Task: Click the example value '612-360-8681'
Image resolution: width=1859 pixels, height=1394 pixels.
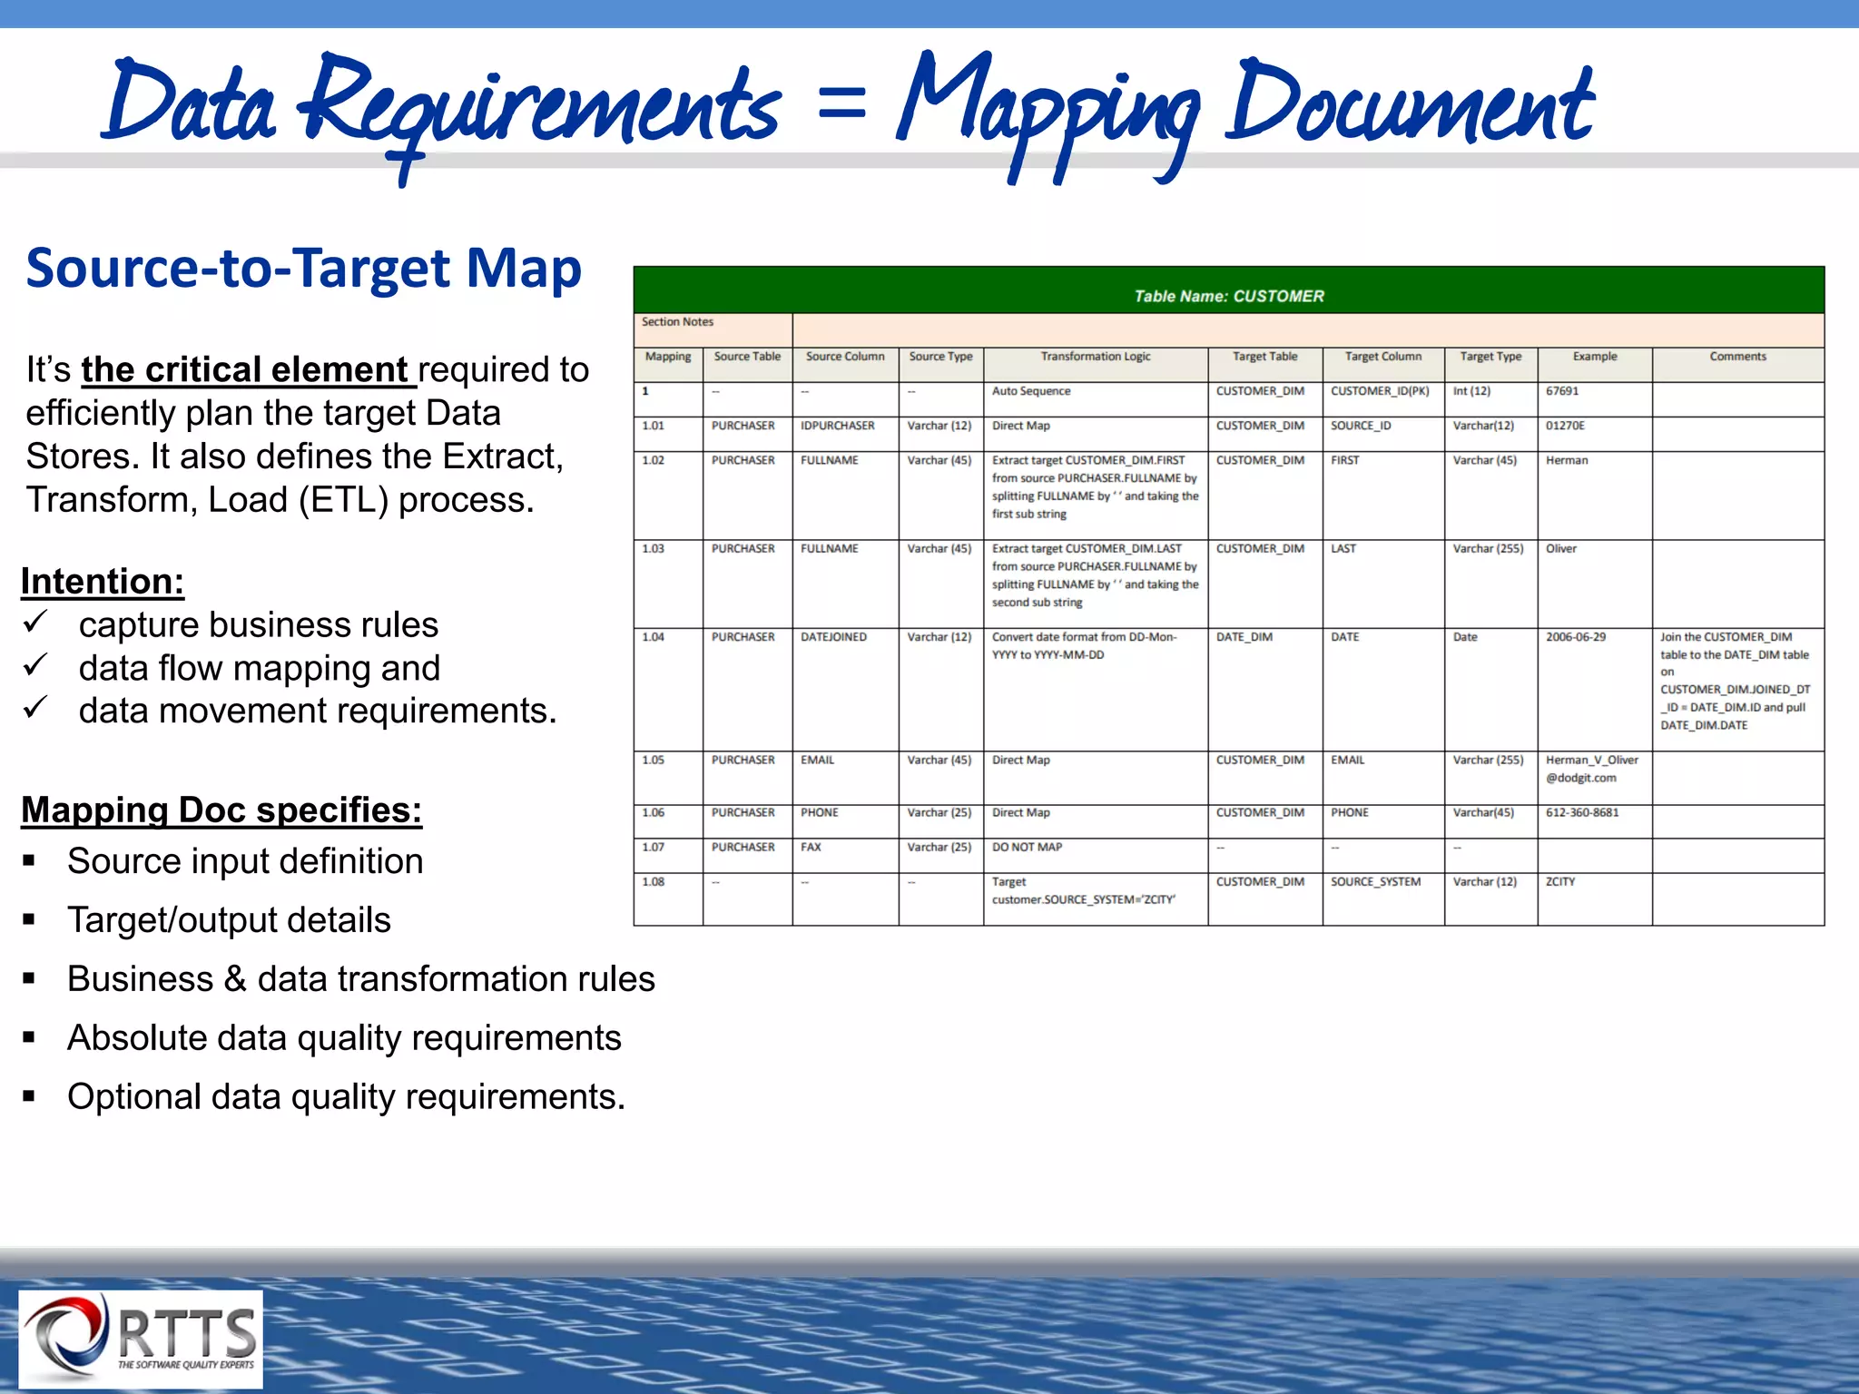Action: pyautogui.click(x=1594, y=820)
